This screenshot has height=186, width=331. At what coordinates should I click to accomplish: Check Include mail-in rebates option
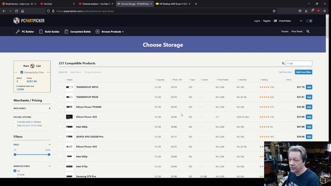coord(15,122)
